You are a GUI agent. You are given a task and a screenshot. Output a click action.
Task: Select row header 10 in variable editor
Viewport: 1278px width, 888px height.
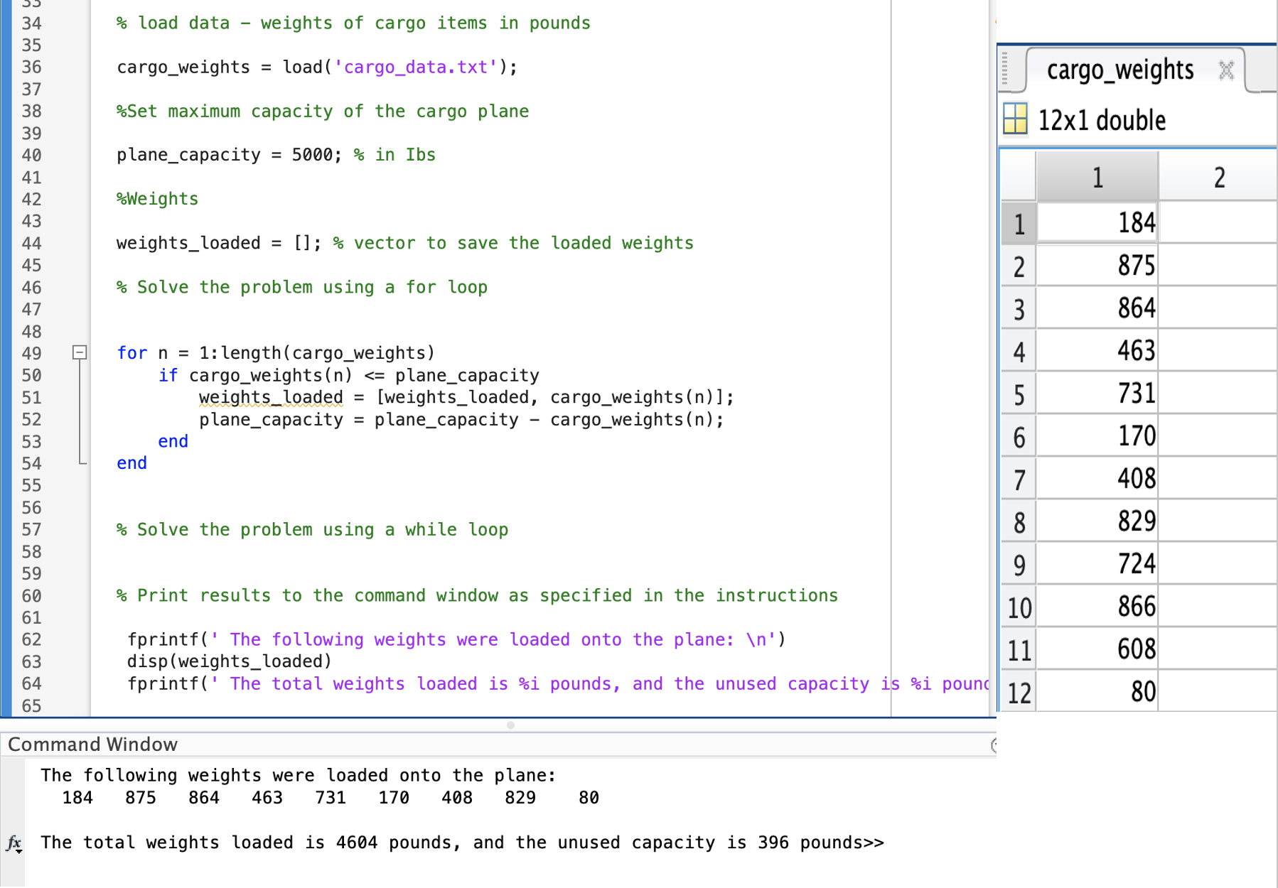pyautogui.click(x=1019, y=607)
